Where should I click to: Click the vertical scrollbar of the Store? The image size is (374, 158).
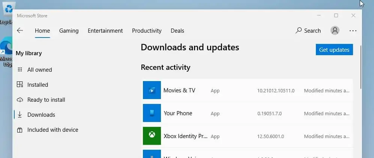click(x=361, y=68)
